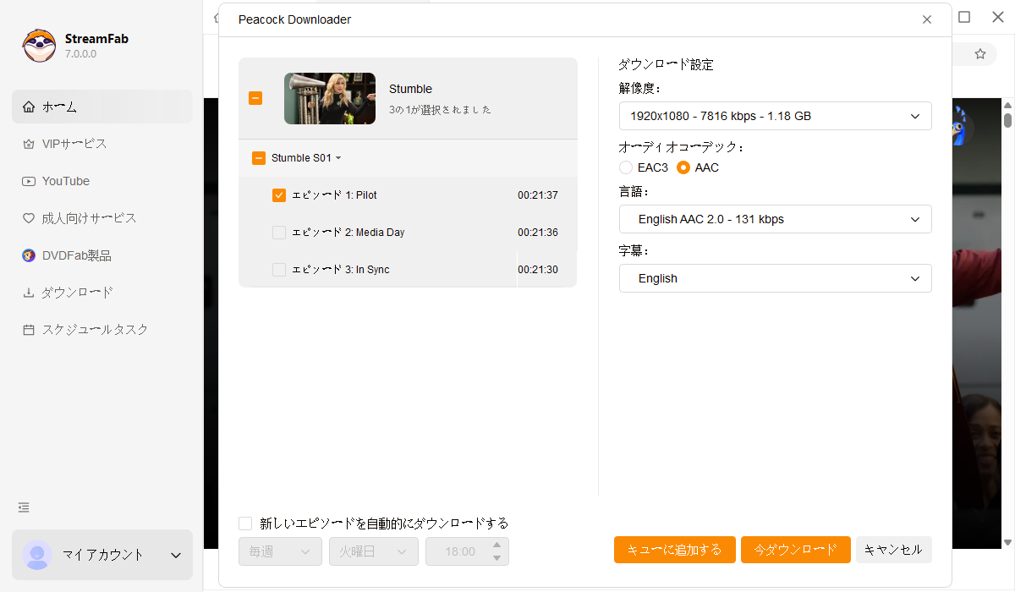Collapse sidebar using the menu toggle icon
1015x592 pixels.
(x=24, y=507)
